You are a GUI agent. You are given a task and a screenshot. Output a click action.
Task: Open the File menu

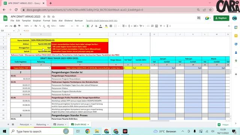[12, 21]
